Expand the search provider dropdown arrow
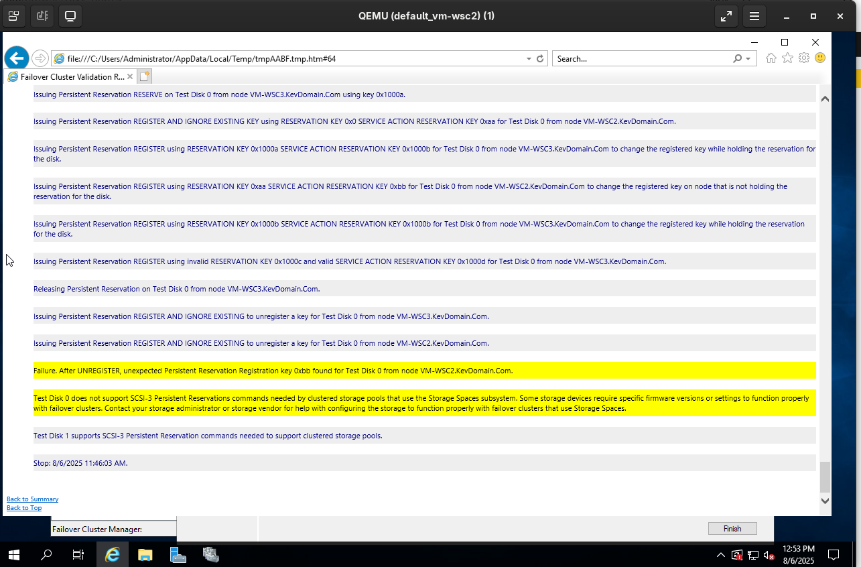Image resolution: width=861 pixels, height=567 pixels. click(748, 58)
